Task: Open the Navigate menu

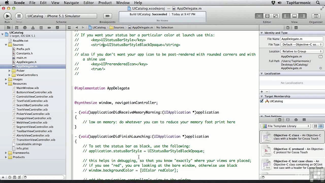Action: pos(71,3)
